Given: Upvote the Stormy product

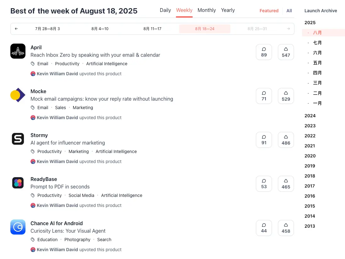Looking at the screenshot, I should point(286,140).
